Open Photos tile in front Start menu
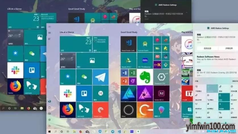Viewport: 238px width, 134px height. (92, 60)
